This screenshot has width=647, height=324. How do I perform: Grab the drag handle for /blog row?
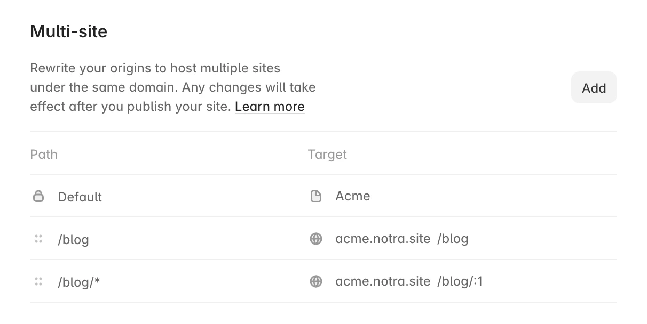(x=38, y=239)
